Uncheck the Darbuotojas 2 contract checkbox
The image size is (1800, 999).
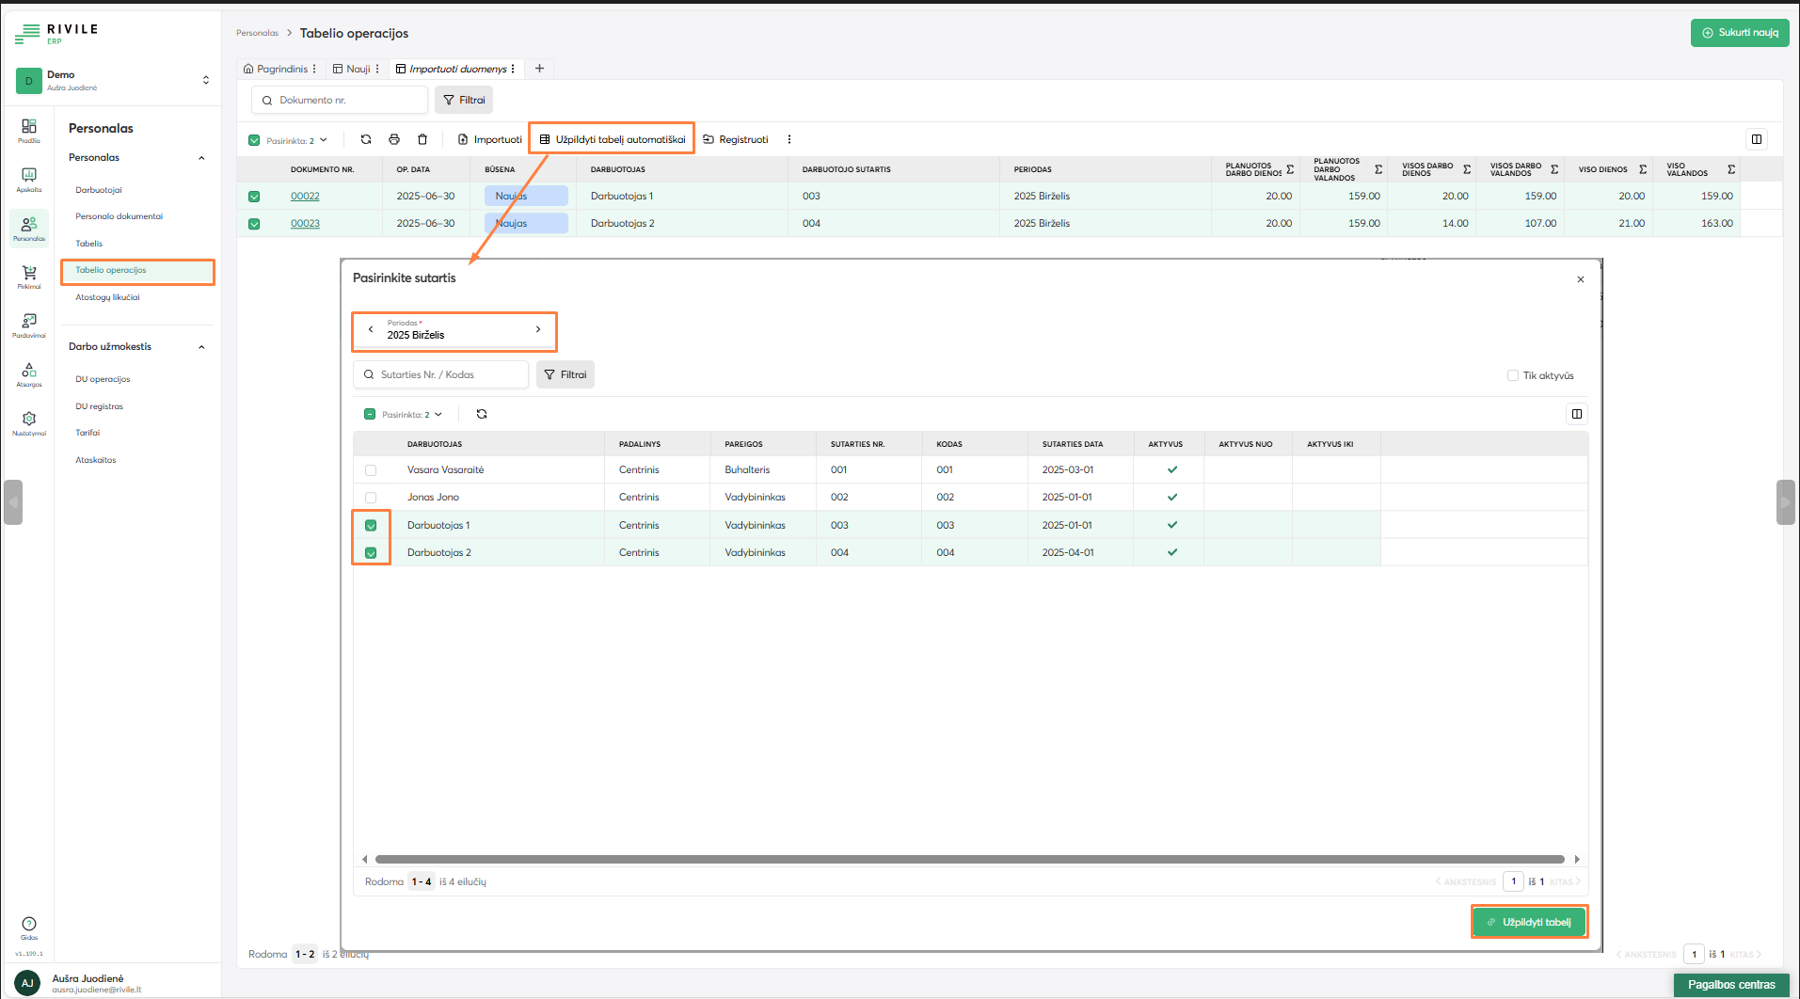371,553
